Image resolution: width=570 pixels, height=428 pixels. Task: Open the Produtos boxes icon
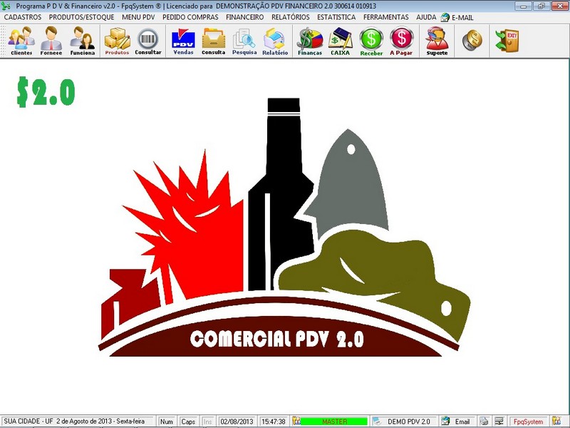coord(117,41)
